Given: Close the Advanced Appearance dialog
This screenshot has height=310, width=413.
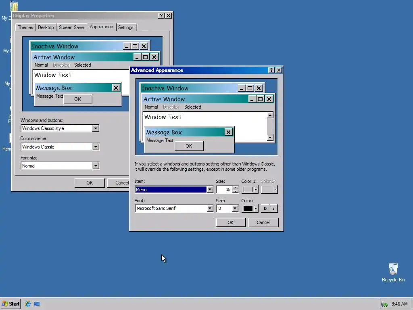Looking at the screenshot, I should point(278,70).
